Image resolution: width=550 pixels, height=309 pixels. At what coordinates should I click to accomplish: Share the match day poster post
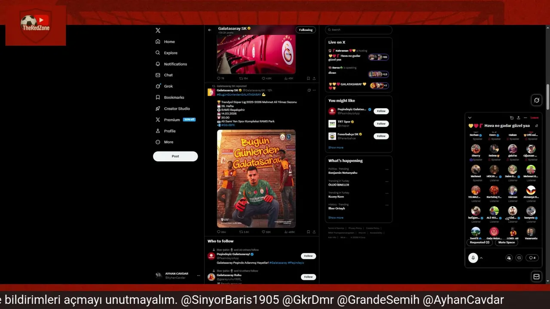coord(314,232)
